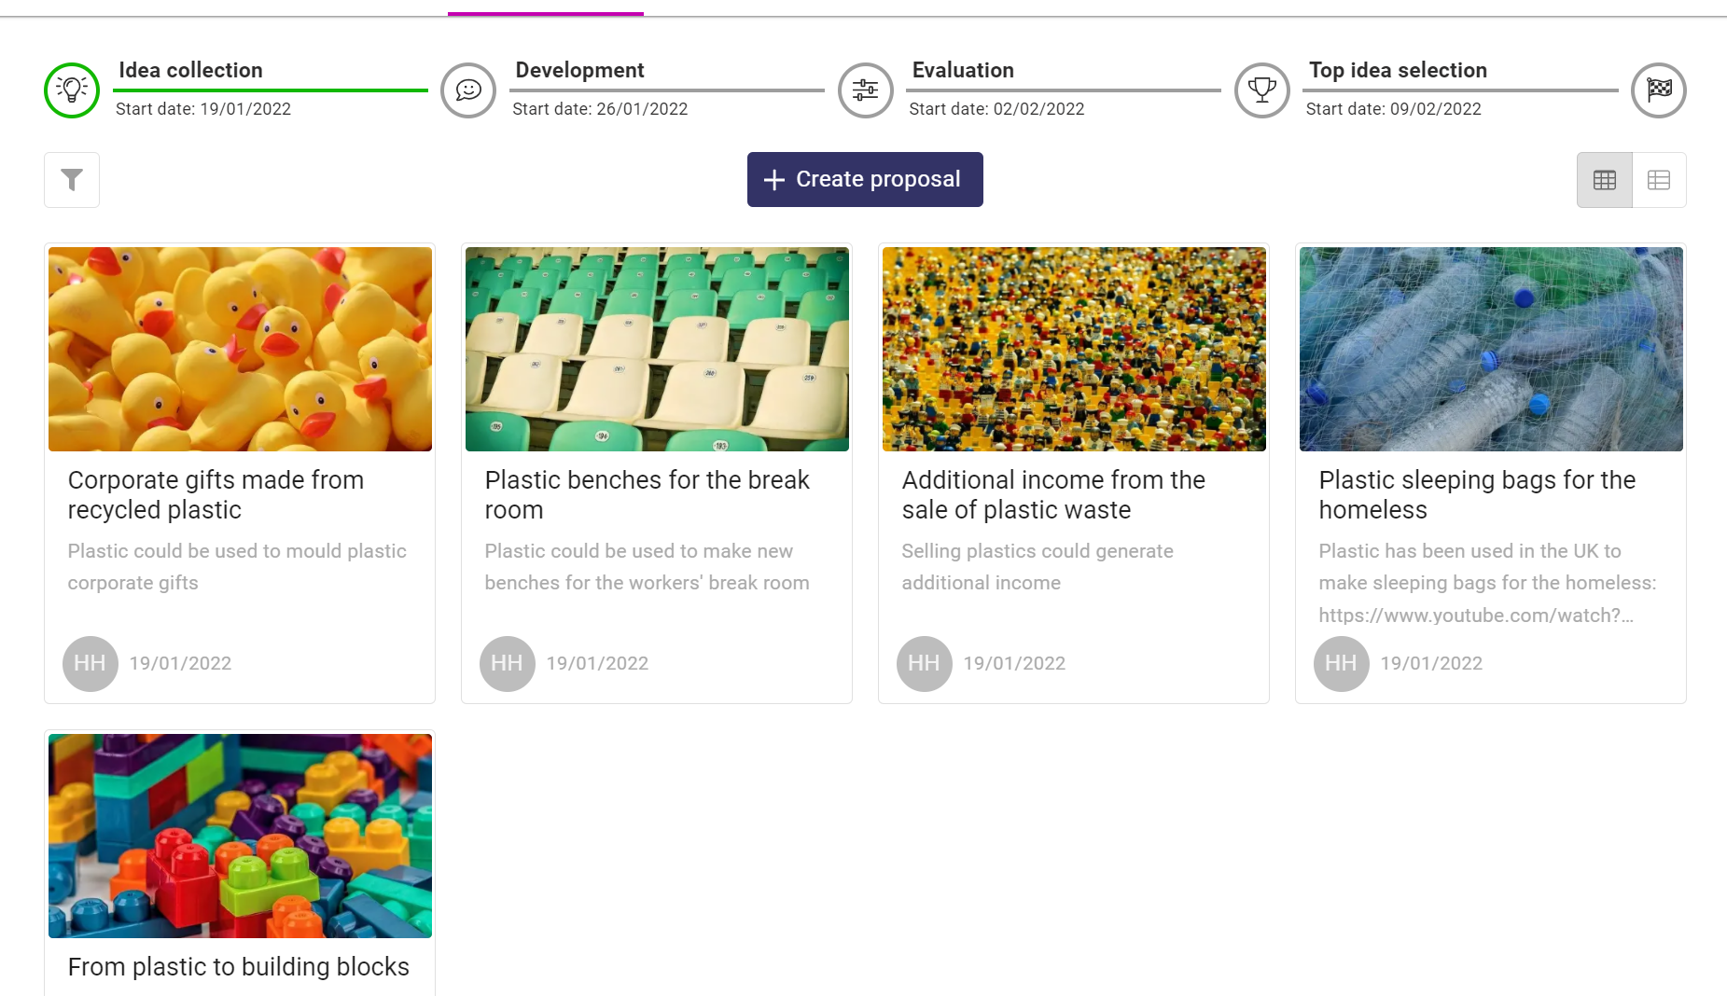Click the checkered finish flag icon
1727x996 pixels.
[1659, 90]
